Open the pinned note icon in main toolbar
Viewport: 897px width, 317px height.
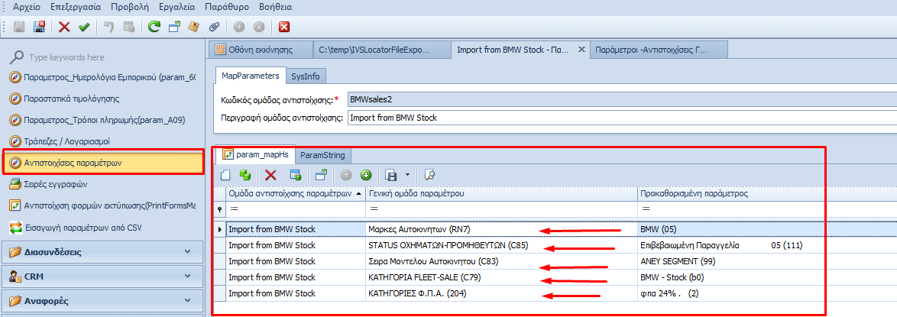click(194, 27)
